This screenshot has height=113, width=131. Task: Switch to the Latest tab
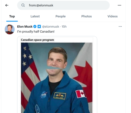(35, 16)
